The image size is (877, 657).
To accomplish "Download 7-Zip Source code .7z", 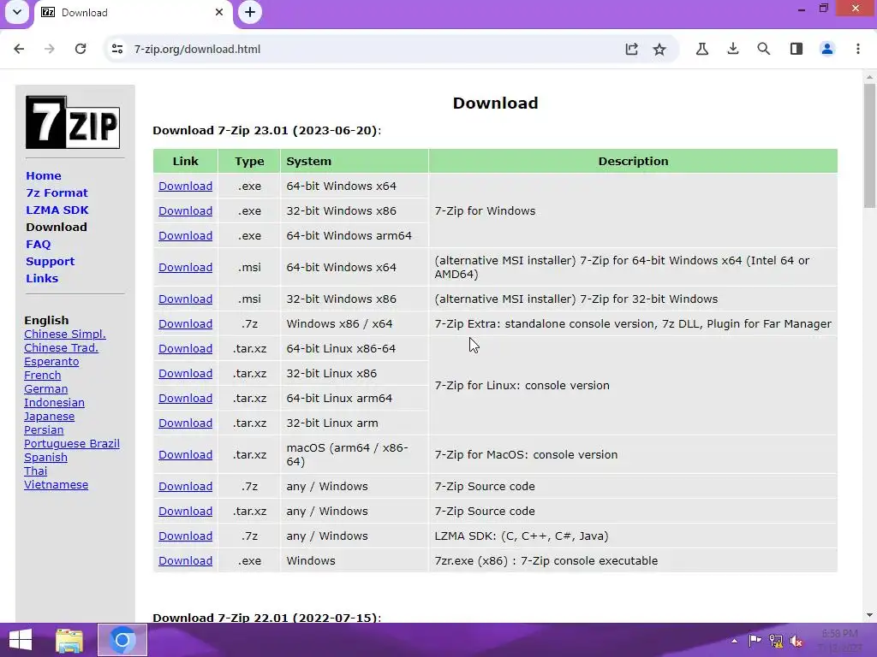I will [x=185, y=486].
